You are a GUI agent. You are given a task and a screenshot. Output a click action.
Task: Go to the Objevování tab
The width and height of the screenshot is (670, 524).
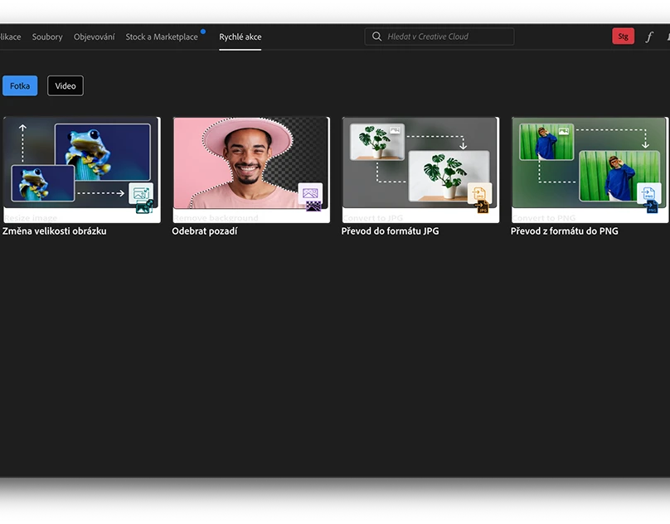click(x=94, y=36)
